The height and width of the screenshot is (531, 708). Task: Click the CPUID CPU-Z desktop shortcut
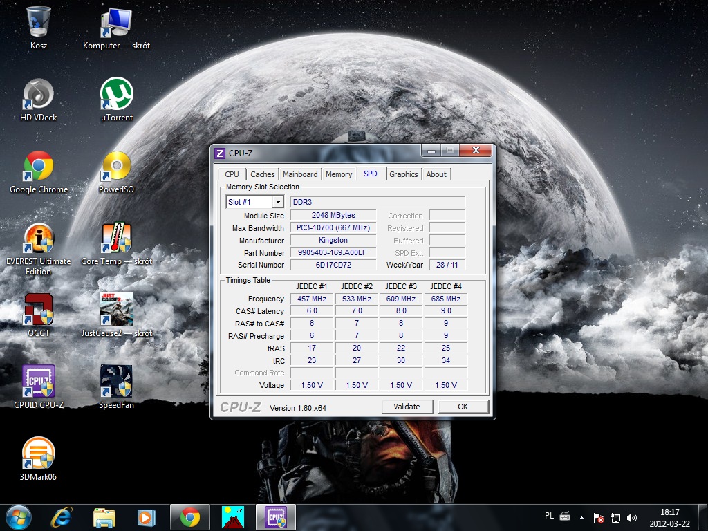(x=38, y=382)
